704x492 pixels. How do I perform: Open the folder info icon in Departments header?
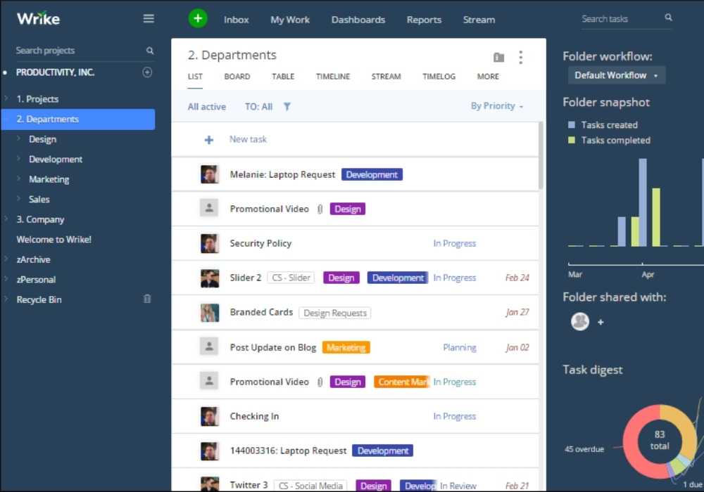[x=499, y=58]
